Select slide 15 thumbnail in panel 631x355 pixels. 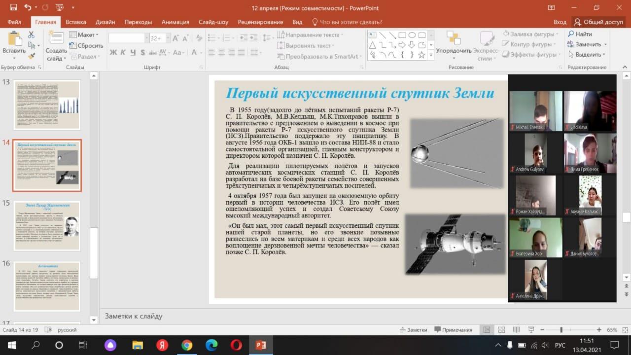point(47,226)
